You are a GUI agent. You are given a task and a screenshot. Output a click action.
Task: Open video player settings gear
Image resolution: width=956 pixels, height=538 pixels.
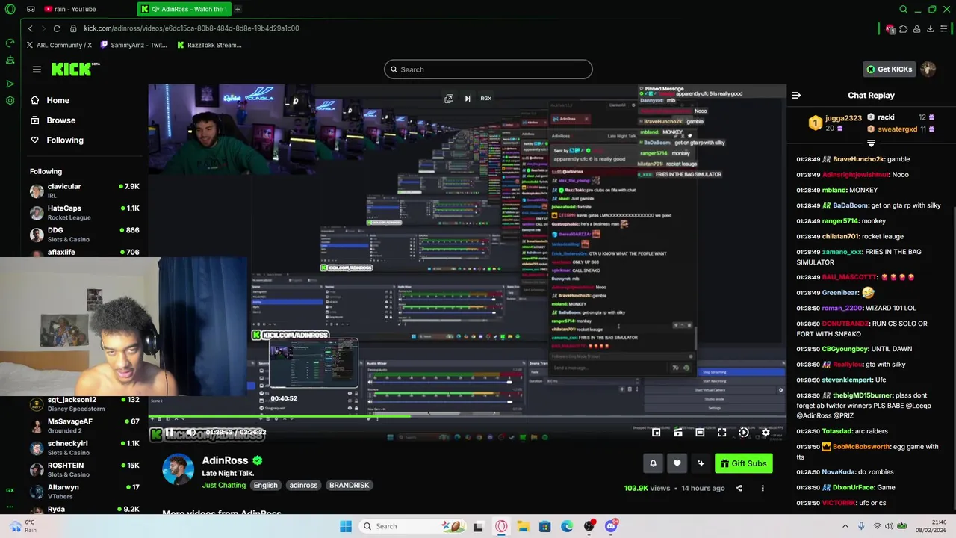click(x=766, y=432)
